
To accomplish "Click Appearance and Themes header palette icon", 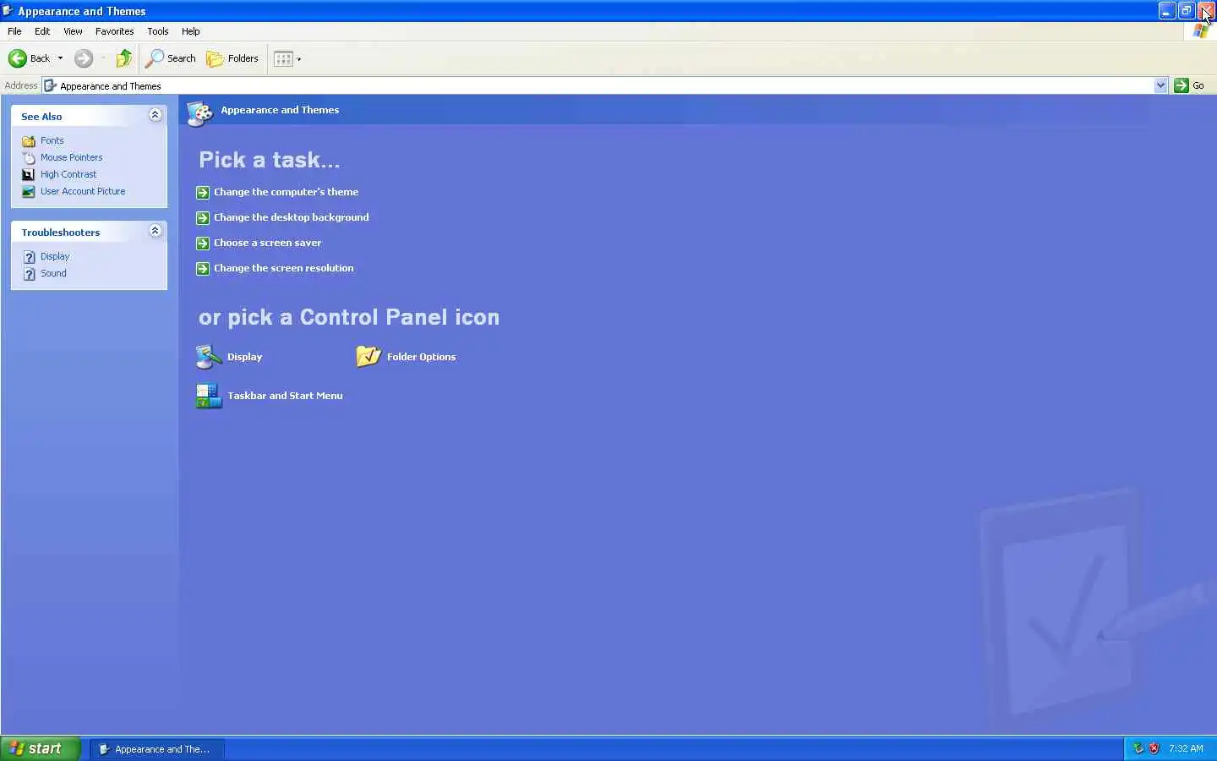I will click(200, 112).
